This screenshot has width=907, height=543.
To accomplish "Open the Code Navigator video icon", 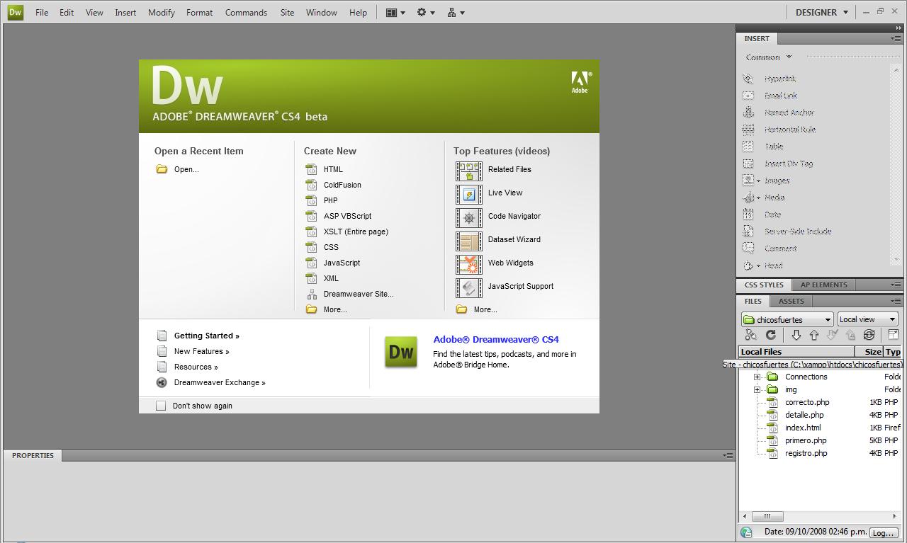I will 468,217.
